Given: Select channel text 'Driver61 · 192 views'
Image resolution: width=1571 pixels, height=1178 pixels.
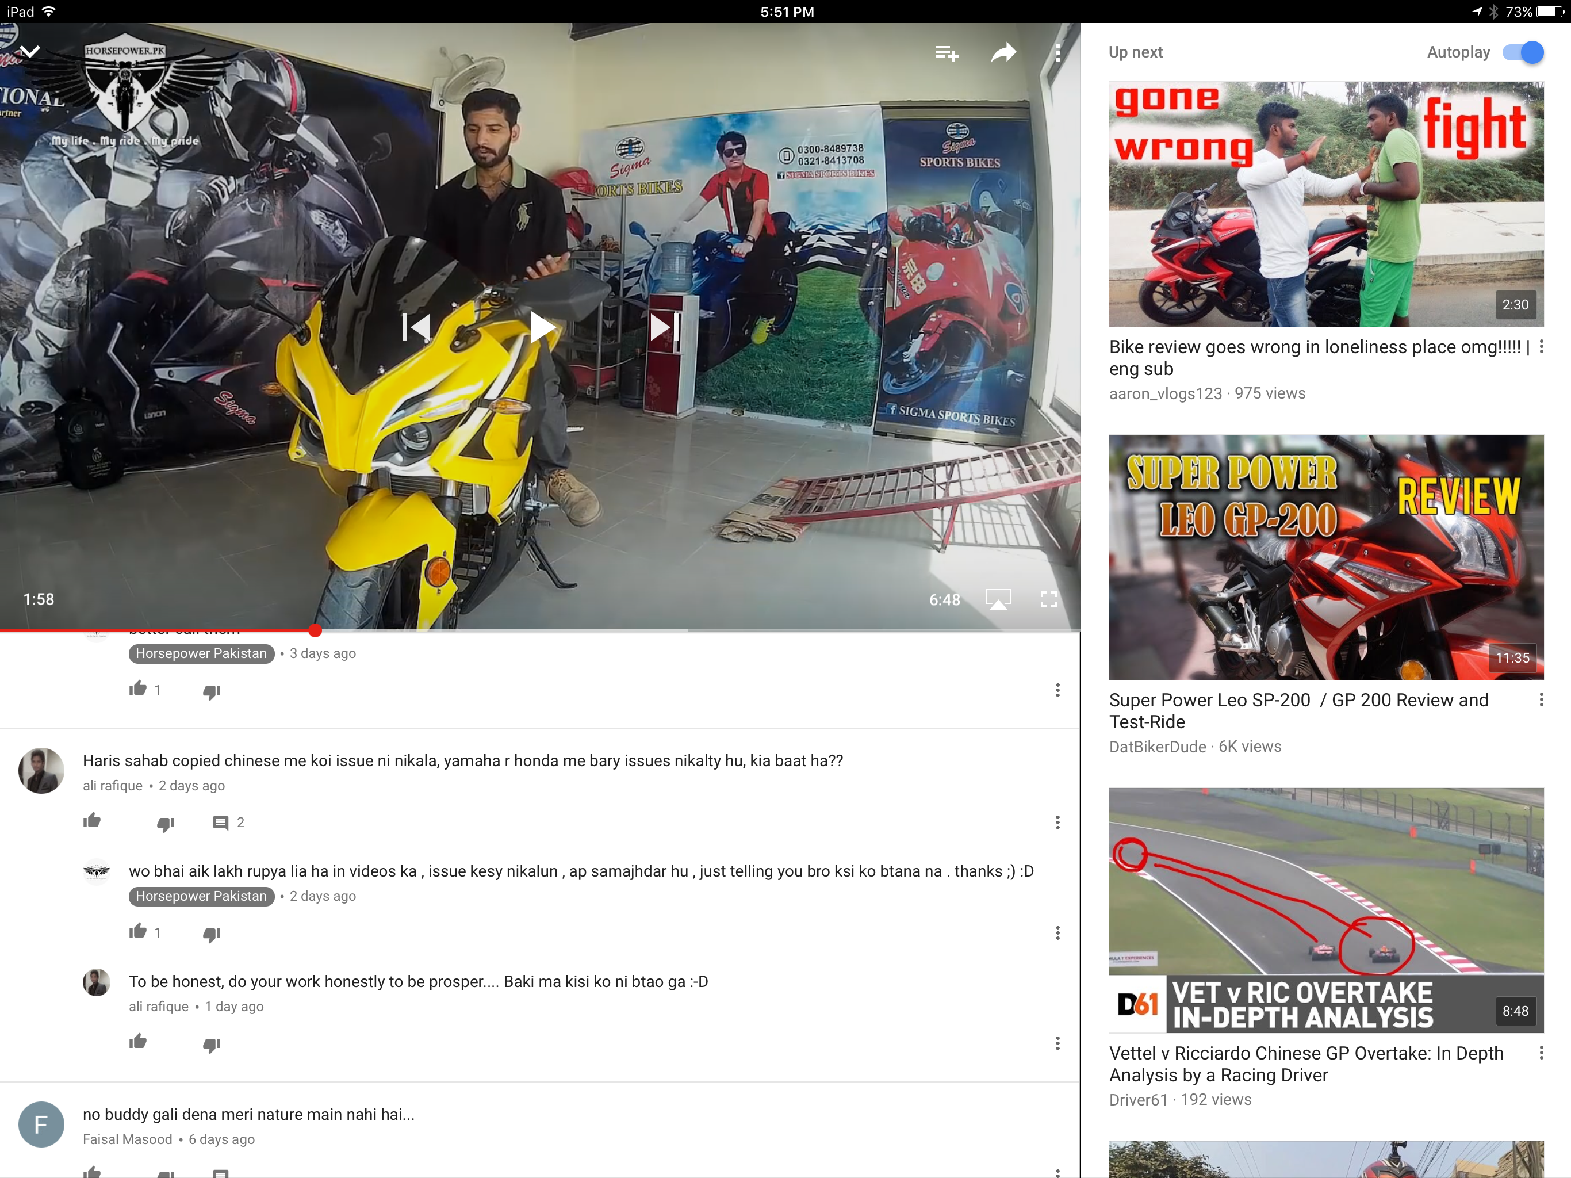Looking at the screenshot, I should (x=1181, y=1099).
